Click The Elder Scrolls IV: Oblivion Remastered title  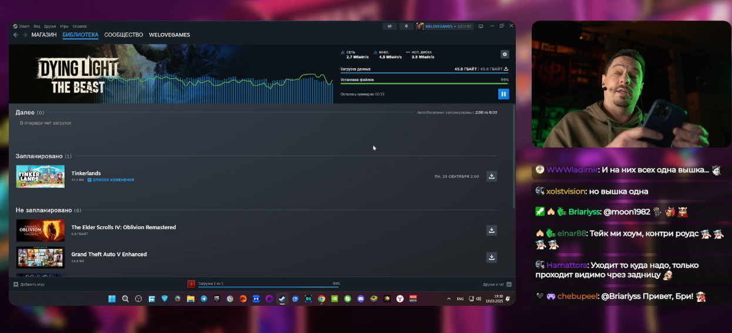coord(123,227)
